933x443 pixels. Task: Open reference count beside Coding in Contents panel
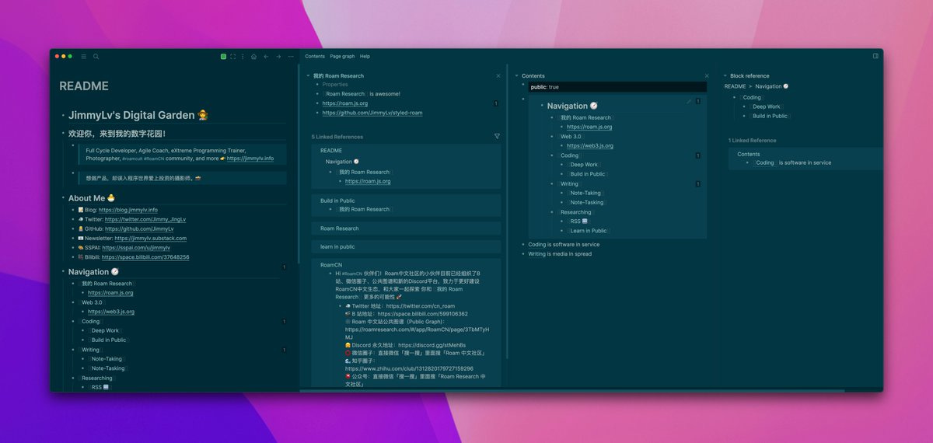[697, 155]
